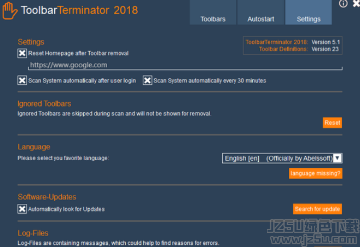Viewport: 360px width, 247px height.
Task: Click the Version 5.1 text
Action: pyautogui.click(x=326, y=42)
